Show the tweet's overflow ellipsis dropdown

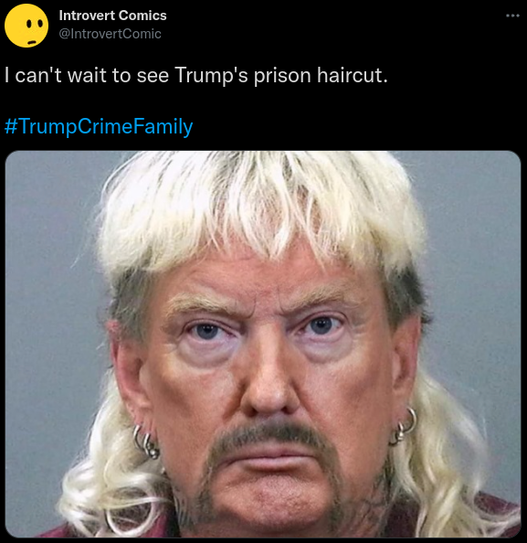point(512,16)
